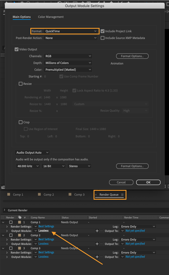This screenshot has width=169, height=275.
Task: Close the Render Queue tab with its x
Action: point(96,195)
